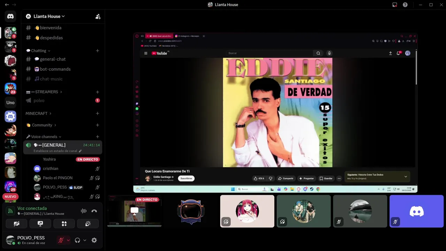Open the Uno server icon
Viewport: 446px width, 251px height.
pyautogui.click(x=10, y=102)
